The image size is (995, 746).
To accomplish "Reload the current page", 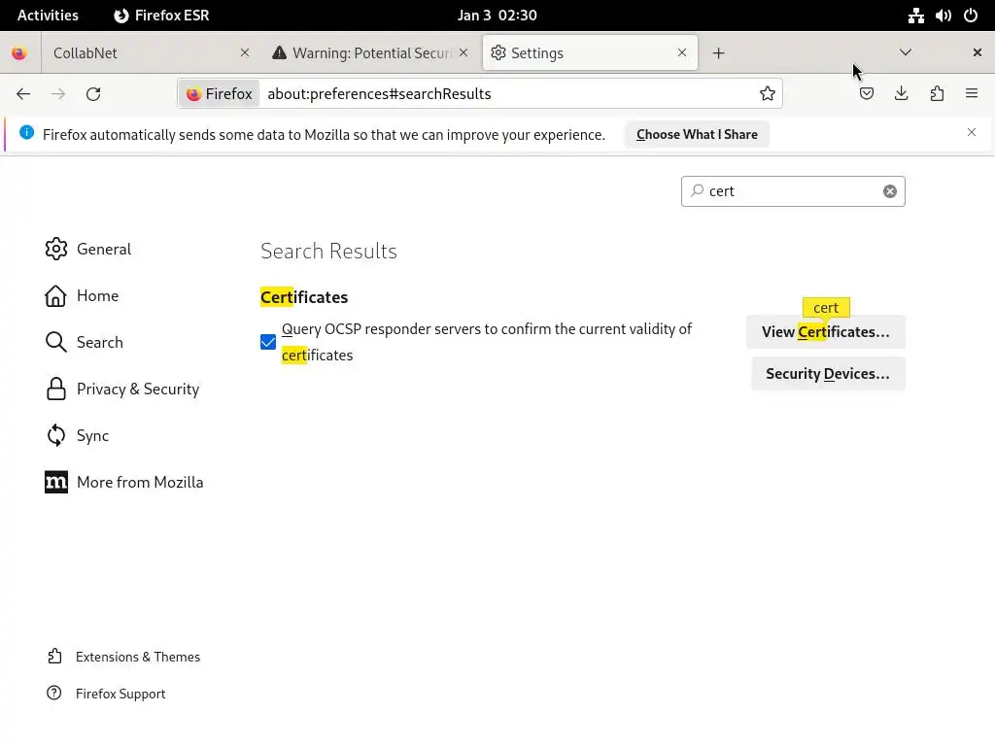I will pyautogui.click(x=93, y=94).
